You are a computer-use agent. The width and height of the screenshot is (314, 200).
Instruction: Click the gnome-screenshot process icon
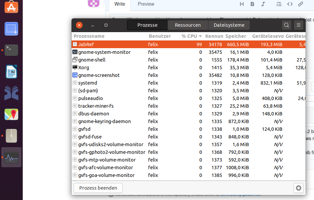(x=75, y=75)
